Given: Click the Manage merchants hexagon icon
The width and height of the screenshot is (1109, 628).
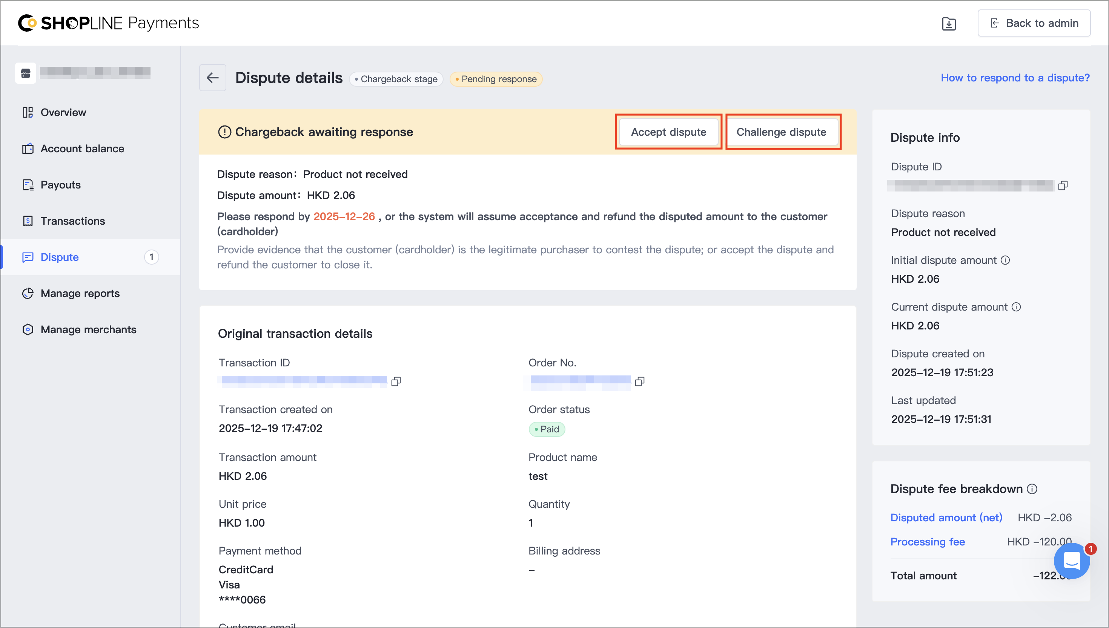Looking at the screenshot, I should [x=28, y=330].
